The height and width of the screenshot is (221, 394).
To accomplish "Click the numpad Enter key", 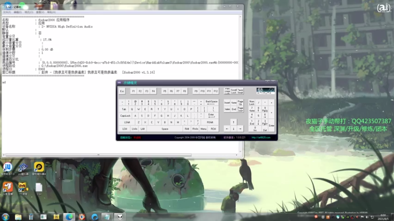I will (x=271, y=126).
